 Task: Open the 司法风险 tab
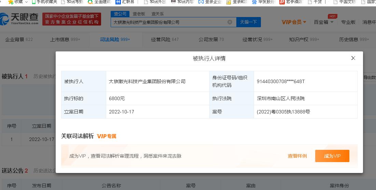coord(115,39)
